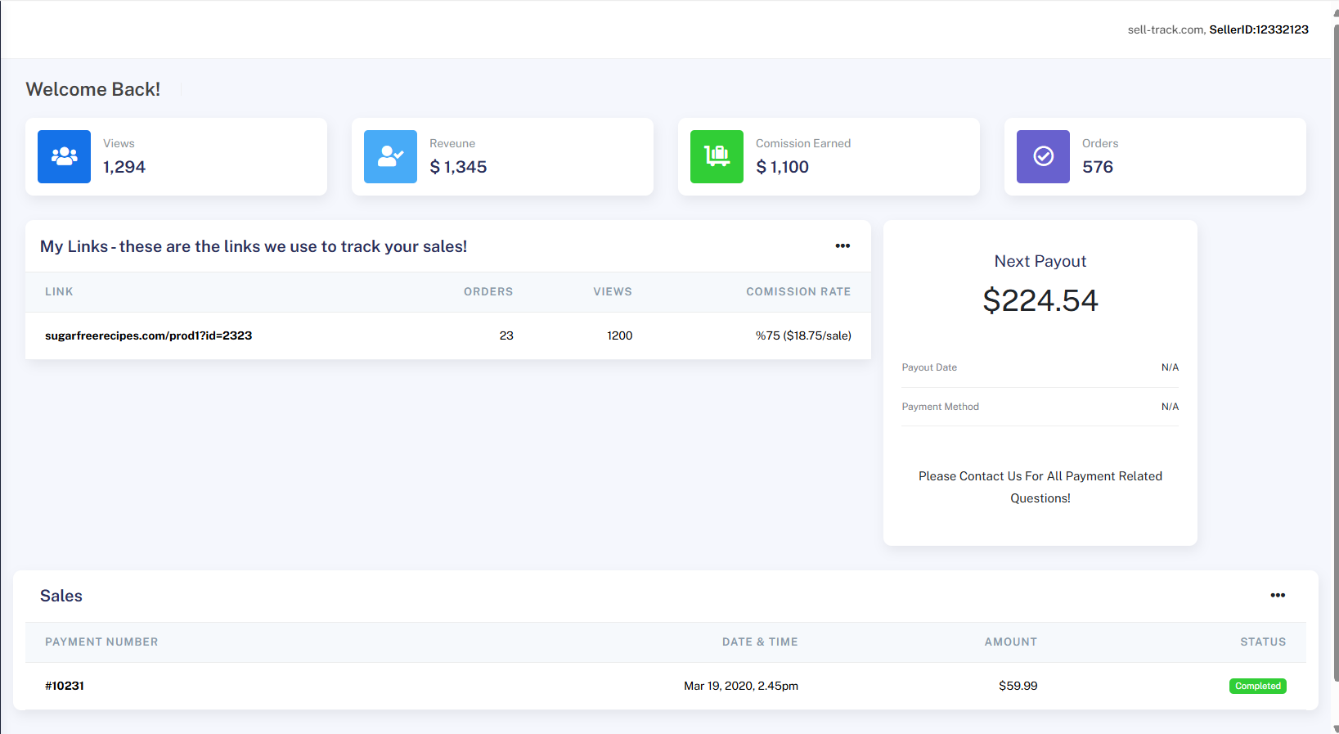1339x734 pixels.
Task: Click the PAYMENT NUMBER column header
Action: (101, 642)
